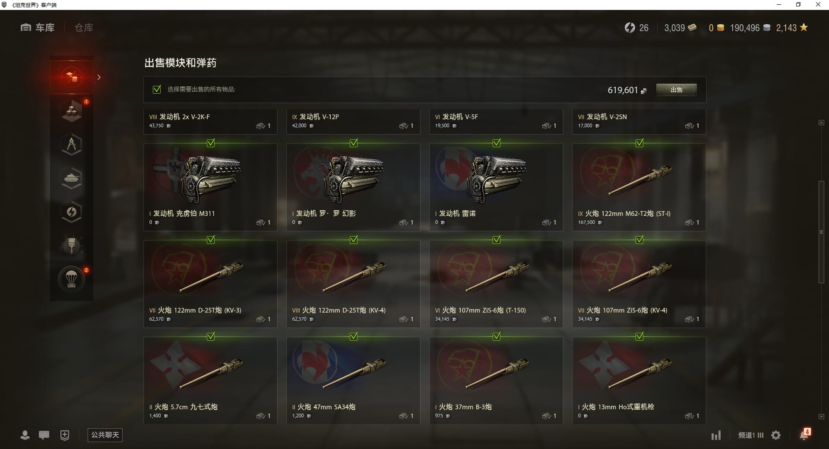The width and height of the screenshot is (829, 449).
Task: Open the supply boxes sidebar icon
Action: 72,111
